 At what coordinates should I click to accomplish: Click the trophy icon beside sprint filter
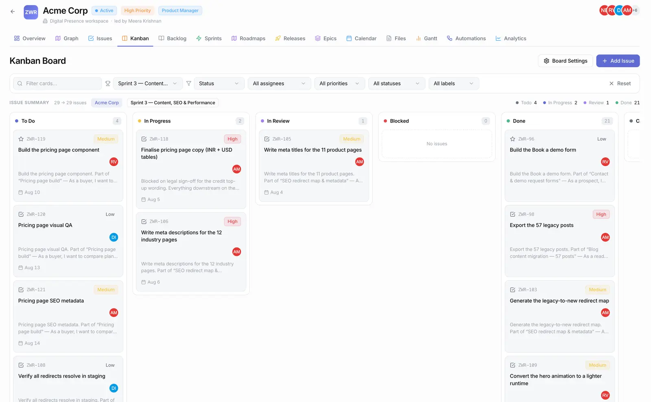click(x=108, y=83)
